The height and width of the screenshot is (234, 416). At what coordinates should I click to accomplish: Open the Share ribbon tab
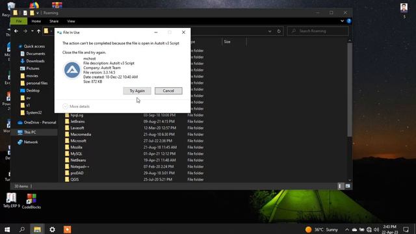click(x=54, y=21)
